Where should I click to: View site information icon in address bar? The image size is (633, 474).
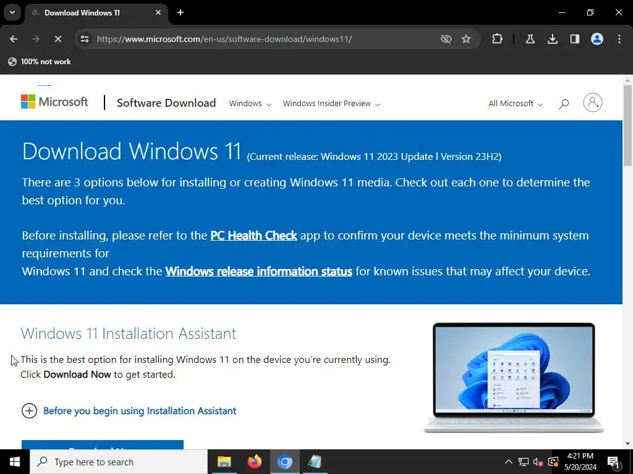click(85, 39)
